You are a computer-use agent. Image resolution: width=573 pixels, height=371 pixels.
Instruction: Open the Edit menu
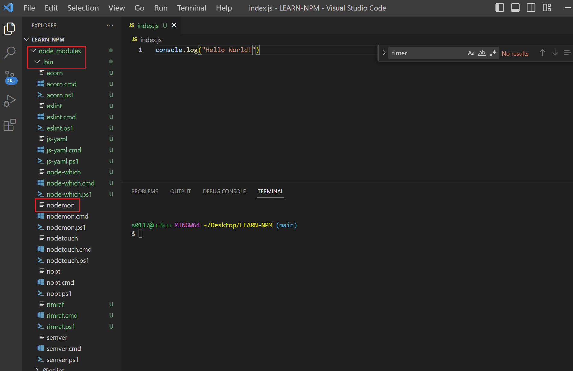(x=51, y=8)
